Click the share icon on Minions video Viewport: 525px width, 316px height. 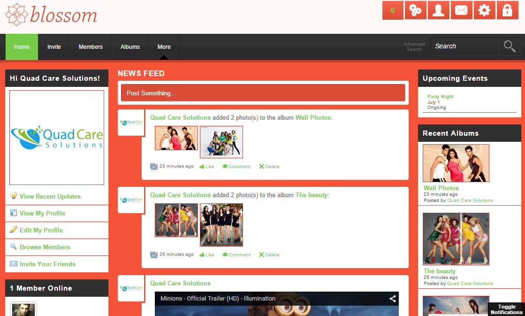pyautogui.click(x=392, y=298)
